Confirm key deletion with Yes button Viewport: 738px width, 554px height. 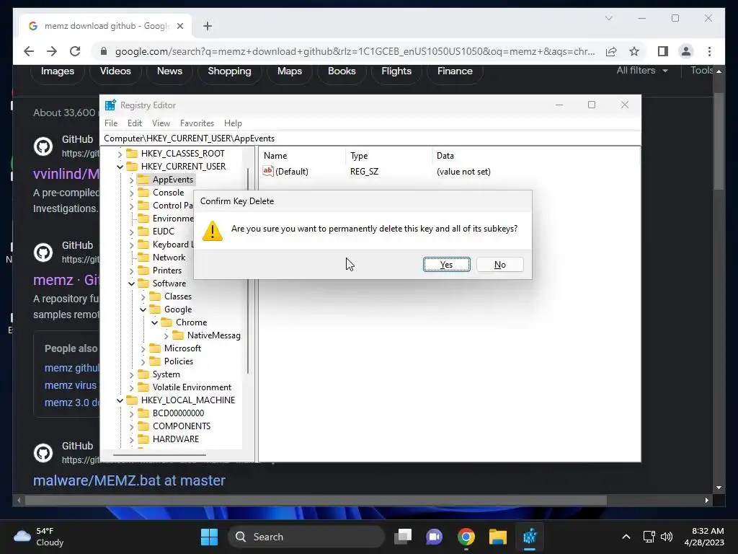(x=446, y=264)
